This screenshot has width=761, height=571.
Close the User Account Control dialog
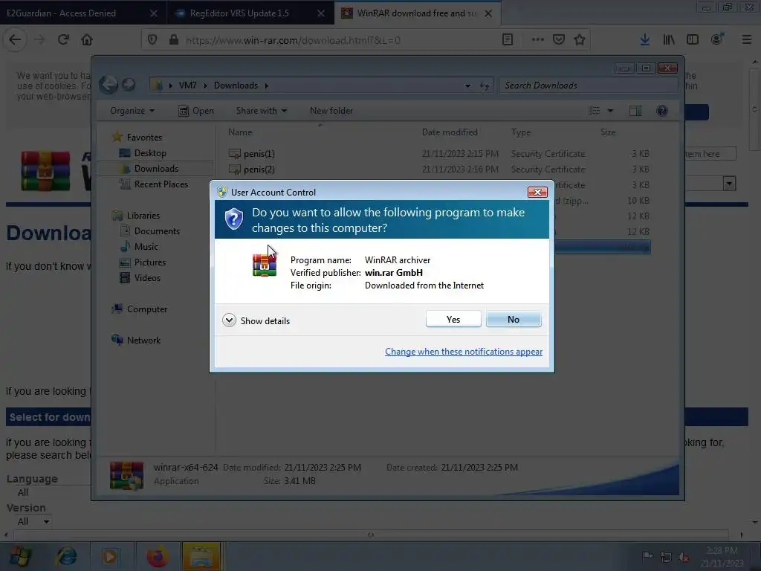(x=537, y=193)
